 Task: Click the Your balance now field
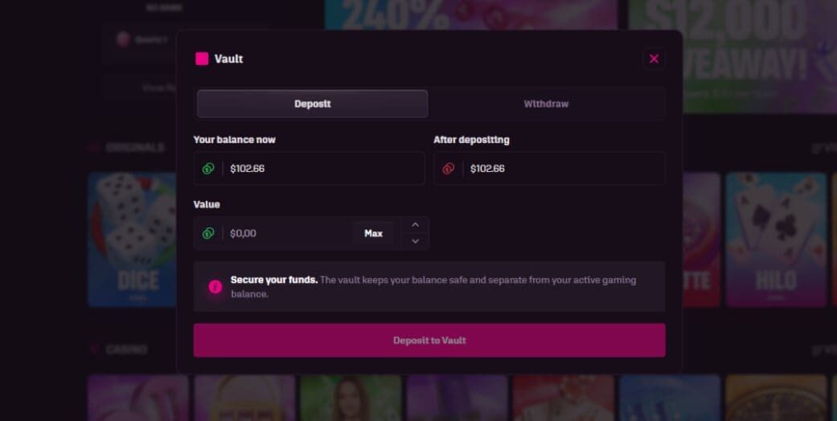coord(322,169)
